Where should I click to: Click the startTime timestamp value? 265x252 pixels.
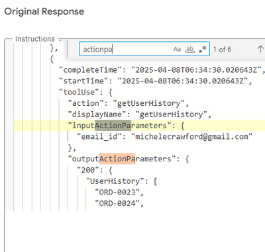click(x=183, y=81)
